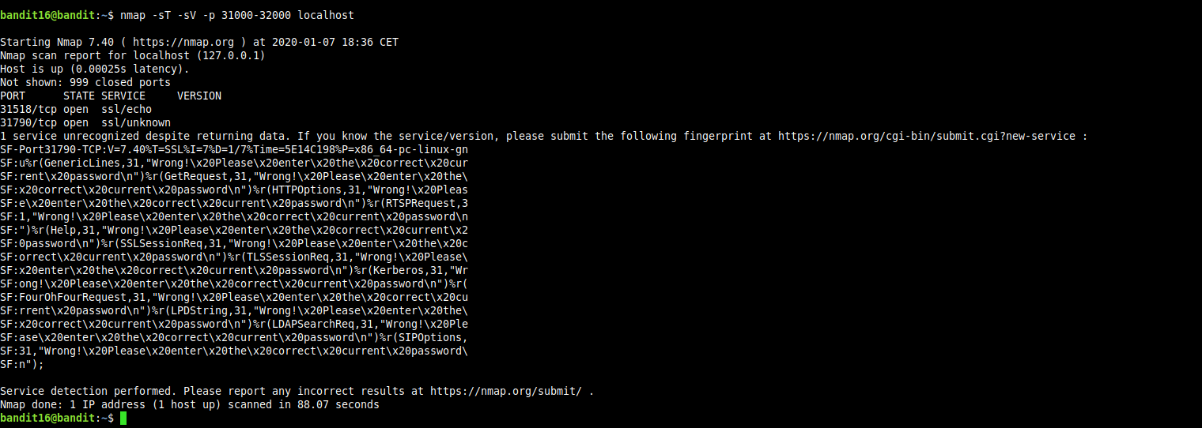
Task: Click the PORT column header
Action: pyautogui.click(x=13, y=96)
